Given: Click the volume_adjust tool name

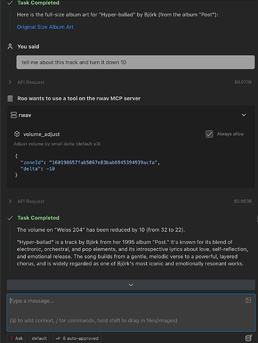Looking at the screenshot, I should tap(41, 134).
